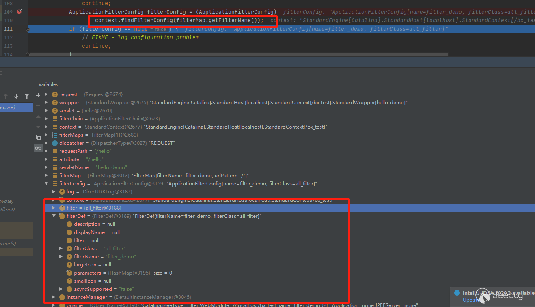Toggle the glasses show-watches icon
This screenshot has height=307, width=535.
pyautogui.click(x=38, y=148)
